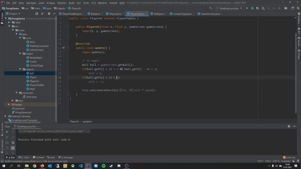Open the DesktopLauncher run configuration dropdown
The image size is (301, 169).
229,8
